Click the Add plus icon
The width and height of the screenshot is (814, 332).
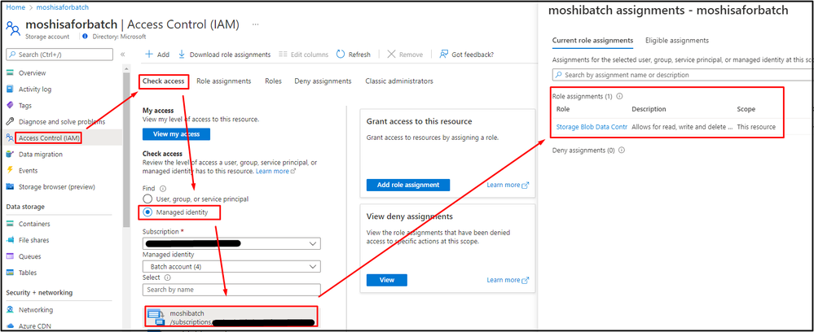[149, 55]
